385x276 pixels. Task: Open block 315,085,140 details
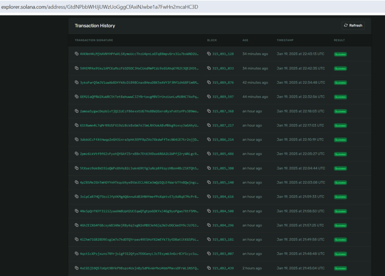[x=223, y=182]
